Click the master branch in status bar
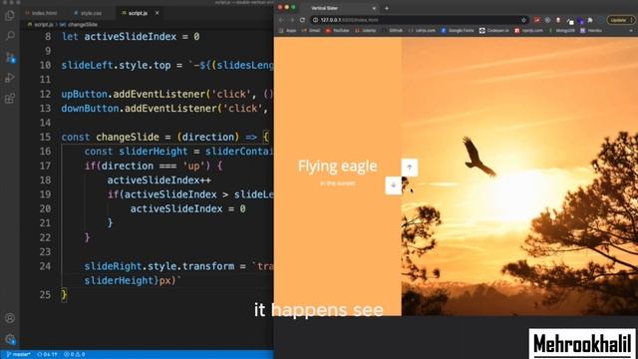This screenshot has height=359, width=638. 19,355
